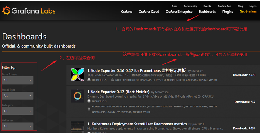Image resolution: width=261 pixels, height=135 pixels.
Task: Open the Node Exporter 0.17 Host Metrics thumbnail
Action: point(77,96)
